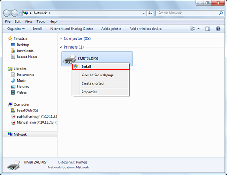Viewport: 227px width, 175px height.
Task: Open the View menu
Action: tap(29, 21)
